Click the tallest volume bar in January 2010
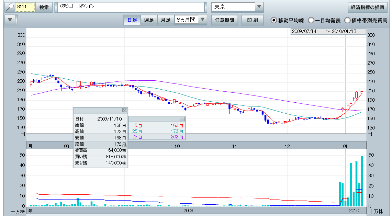Viewport: 392px width, 216px height. tap(362, 181)
